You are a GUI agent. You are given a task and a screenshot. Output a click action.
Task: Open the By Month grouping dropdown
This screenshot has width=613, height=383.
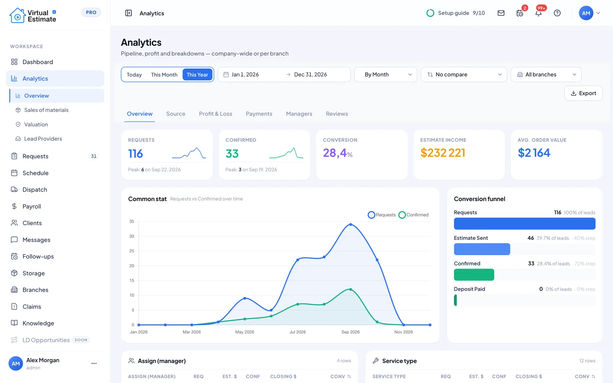pos(386,75)
